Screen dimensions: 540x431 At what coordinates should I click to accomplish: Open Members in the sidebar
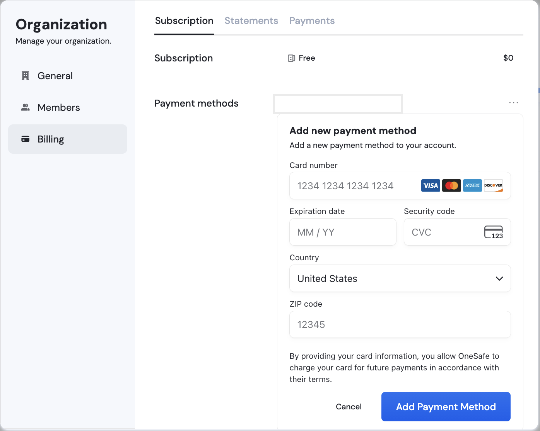[68, 107]
